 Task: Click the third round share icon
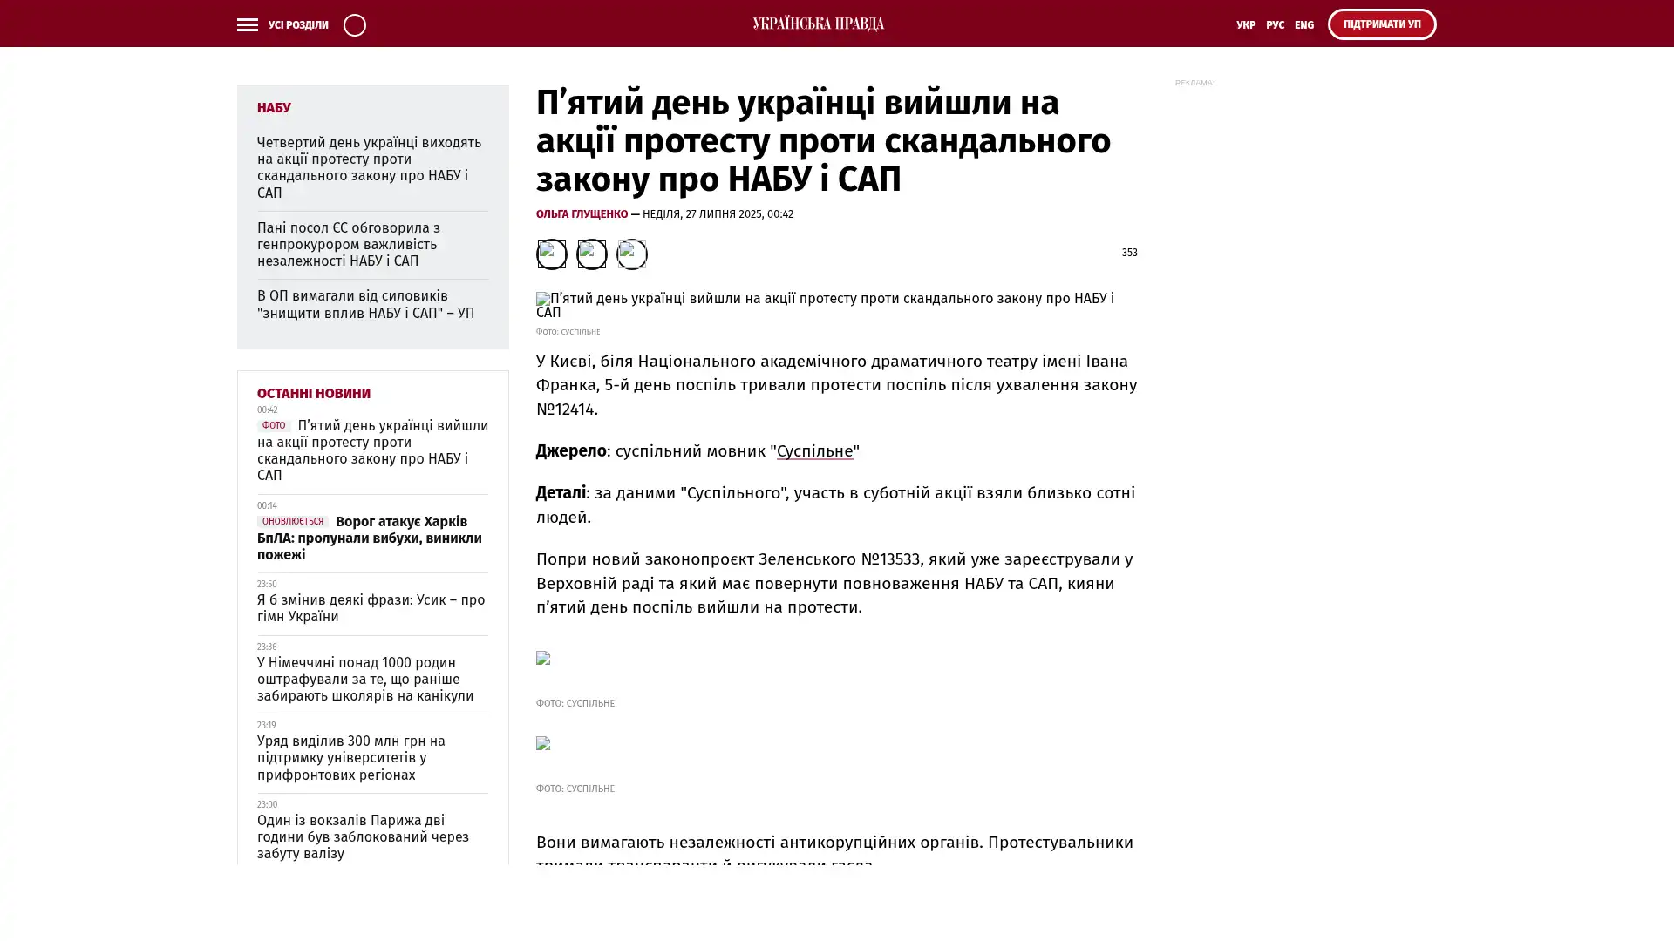631,254
